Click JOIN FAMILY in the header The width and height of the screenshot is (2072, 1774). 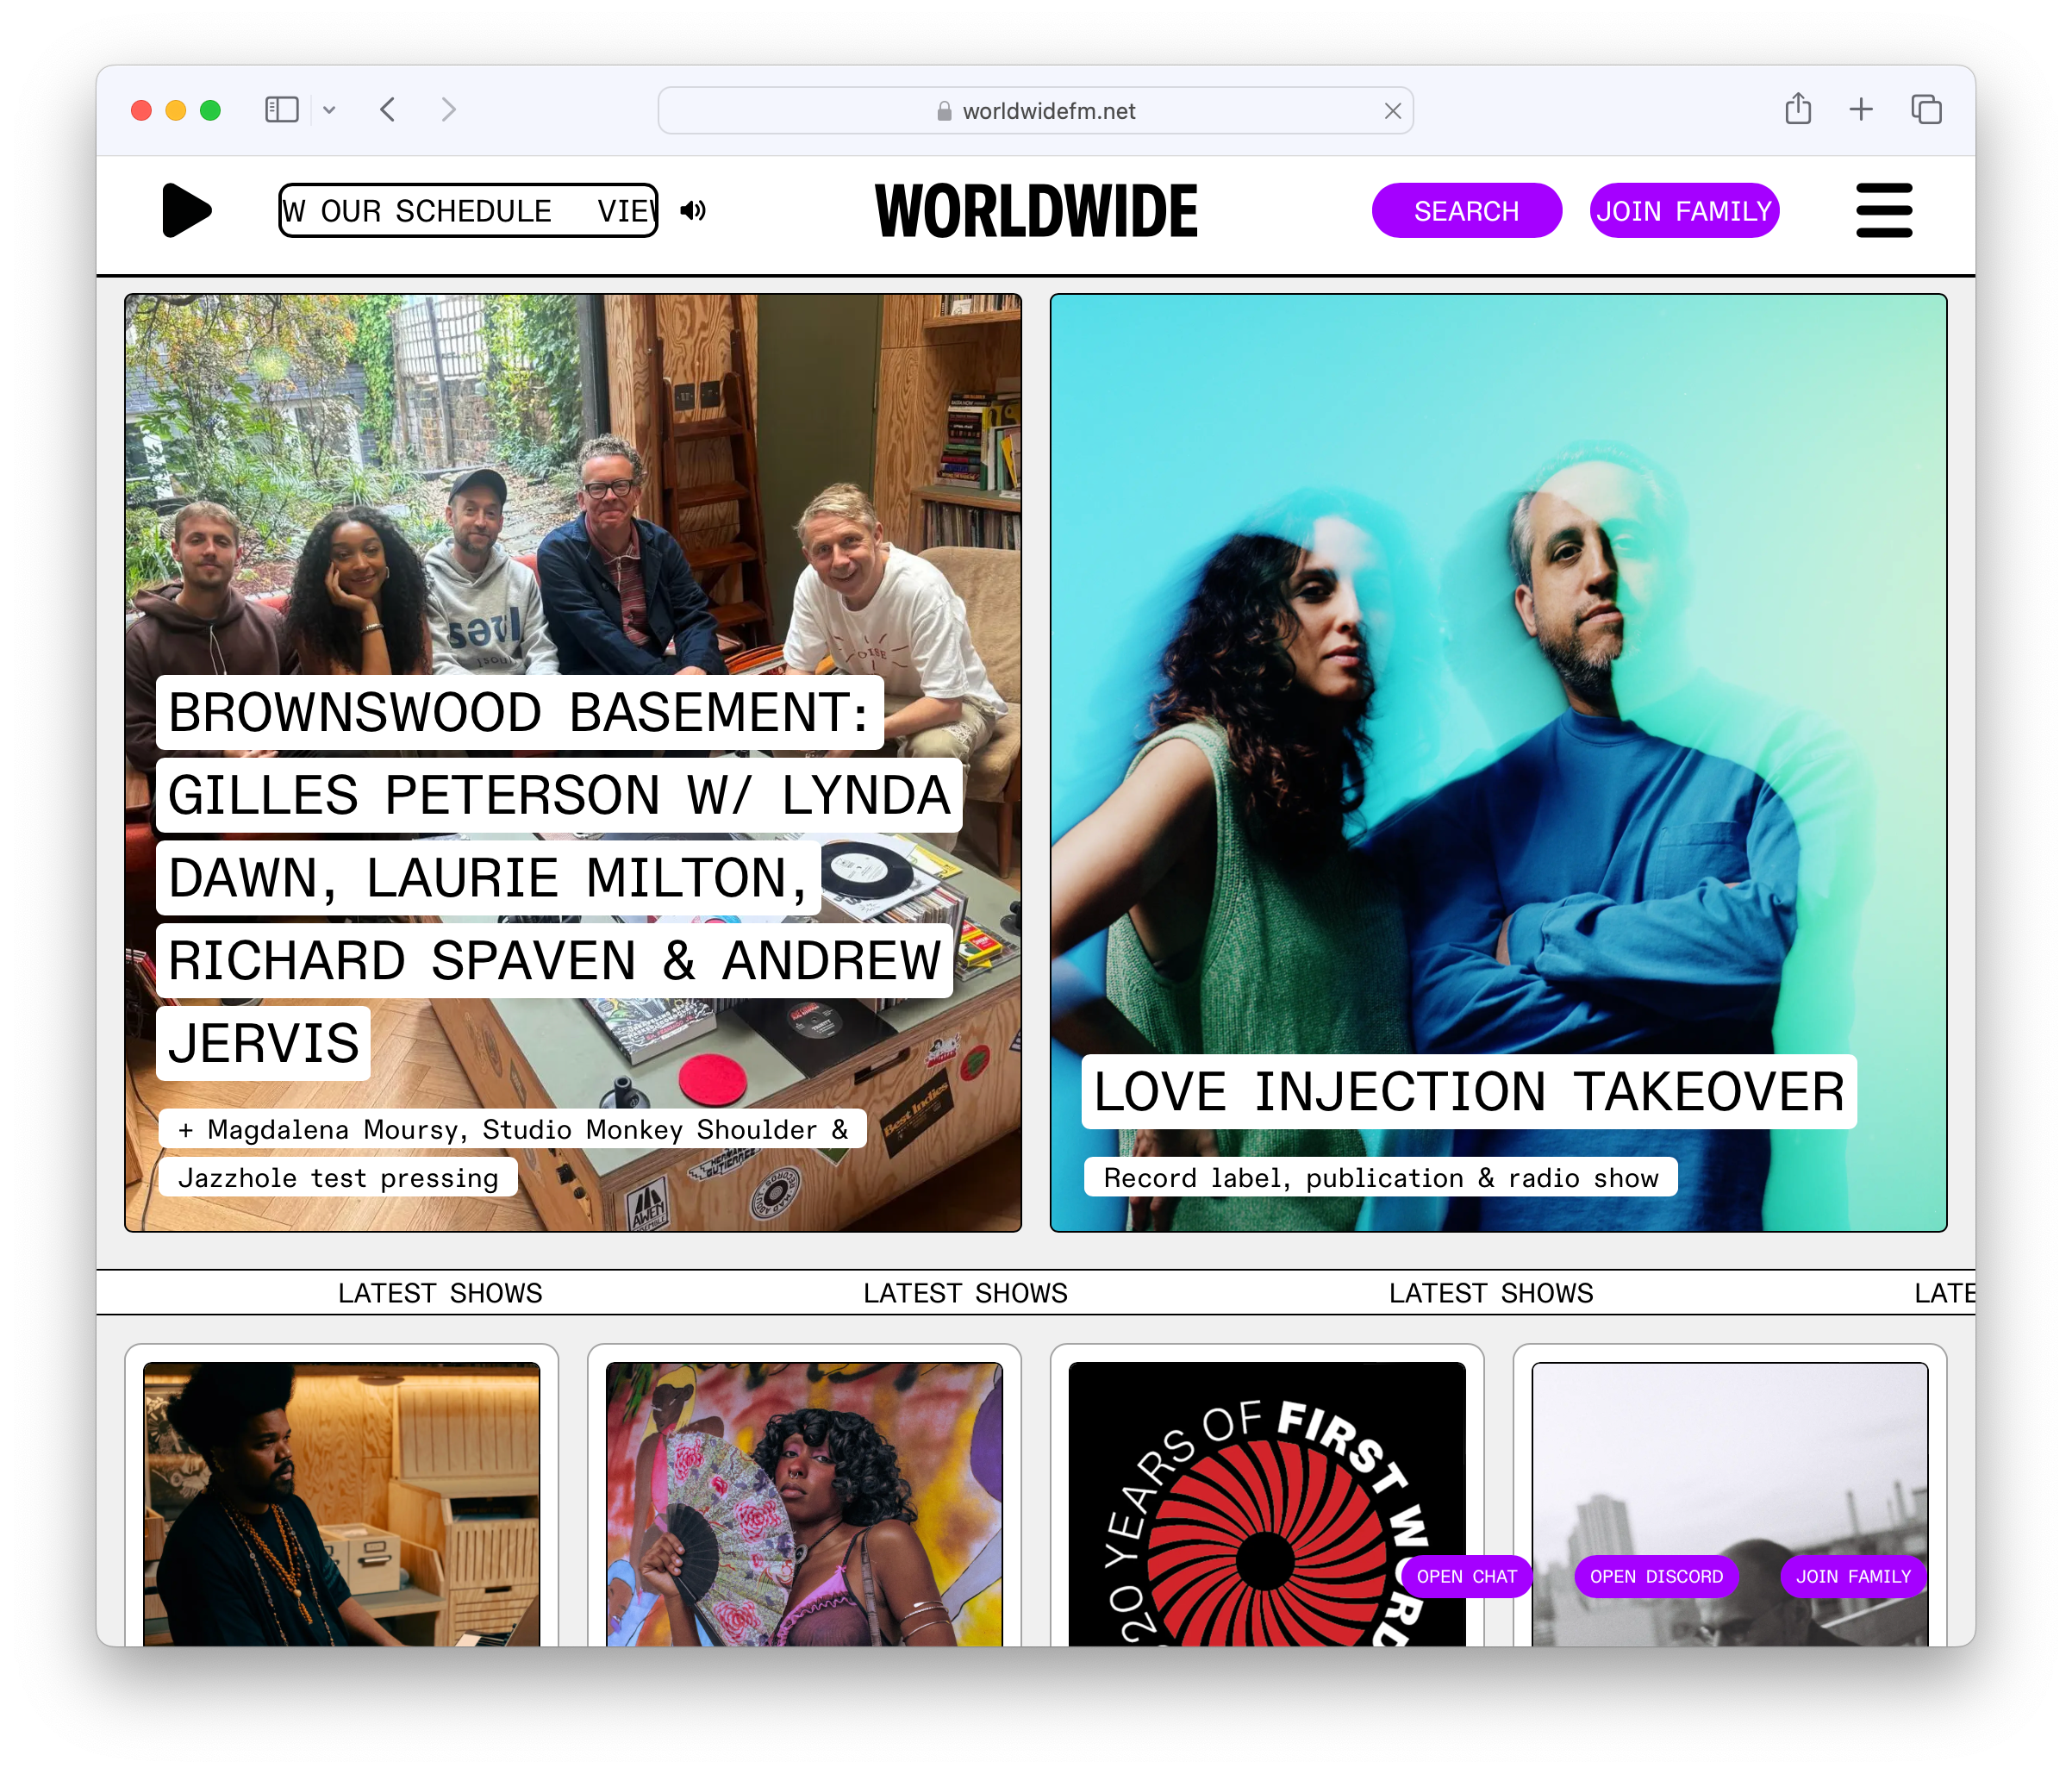(1683, 211)
